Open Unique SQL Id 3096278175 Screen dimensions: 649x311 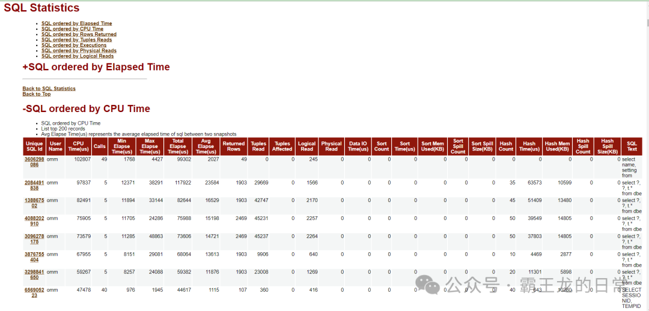tap(34, 239)
